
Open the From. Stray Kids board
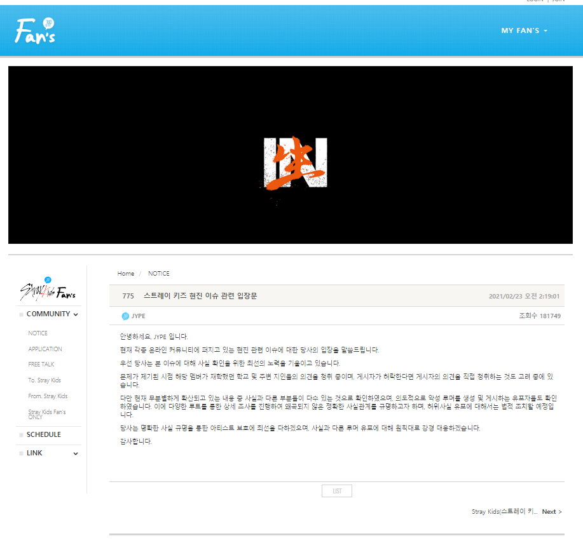point(48,396)
